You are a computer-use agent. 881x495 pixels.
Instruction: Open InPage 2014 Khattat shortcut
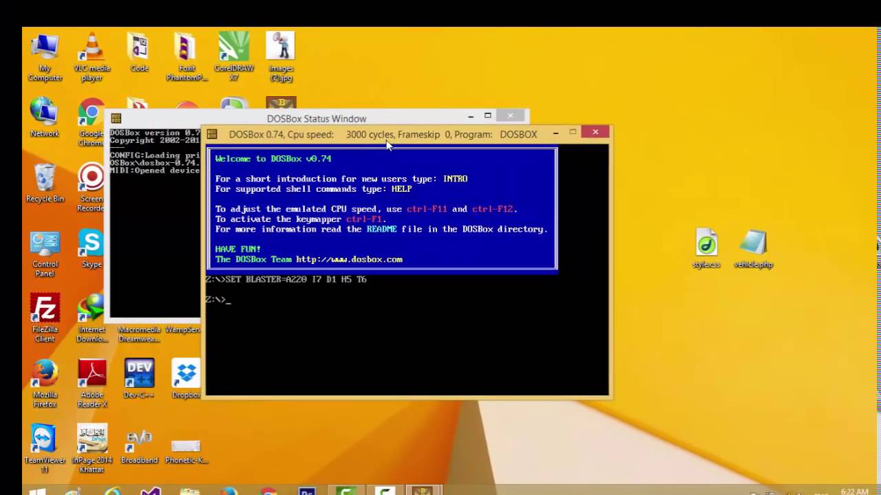click(92, 449)
